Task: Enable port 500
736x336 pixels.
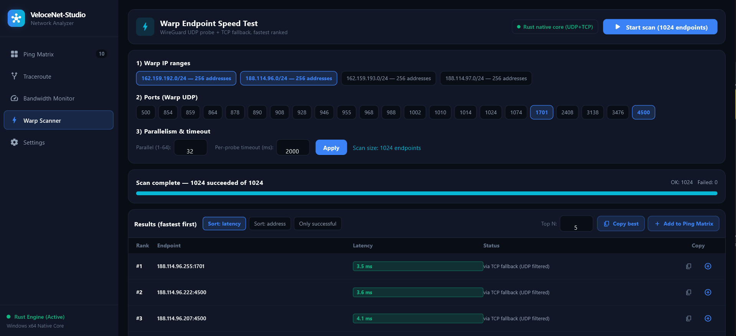Action: tap(146, 112)
